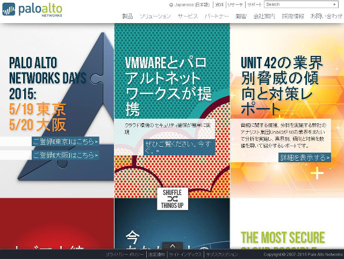
Task: Open the プライバシー ポリシー footer link
Action: tap(125, 254)
